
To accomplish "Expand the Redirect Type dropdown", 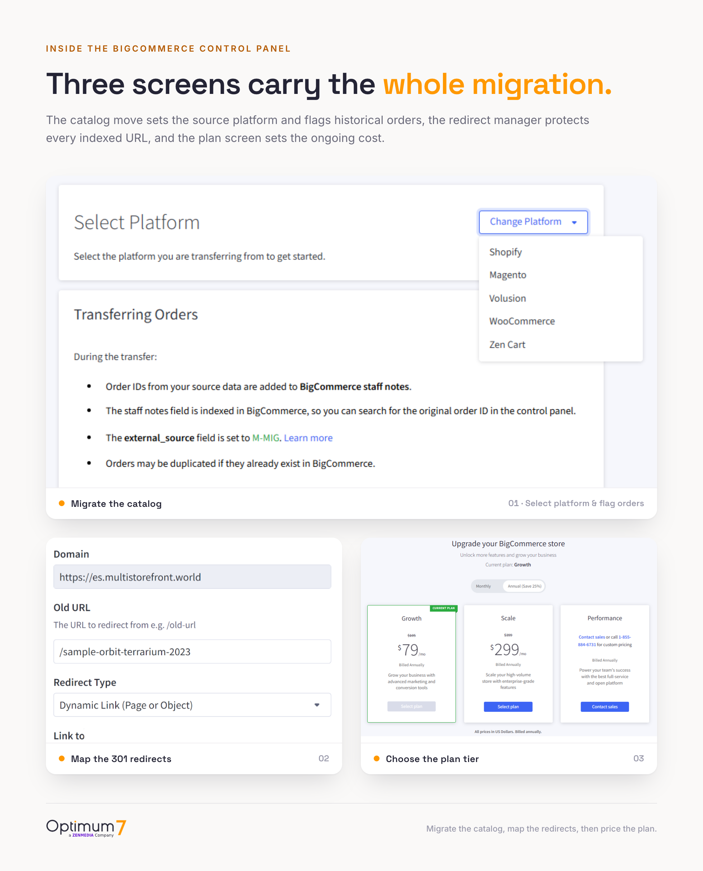I will tap(192, 705).
